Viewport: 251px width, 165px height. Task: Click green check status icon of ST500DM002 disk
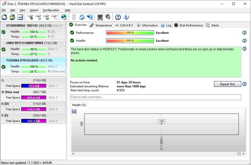pyautogui.click(x=3, y=32)
